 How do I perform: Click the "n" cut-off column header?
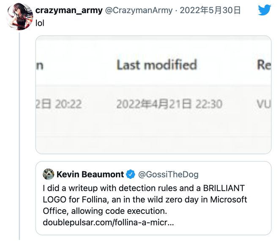pyautogui.click(x=41, y=65)
